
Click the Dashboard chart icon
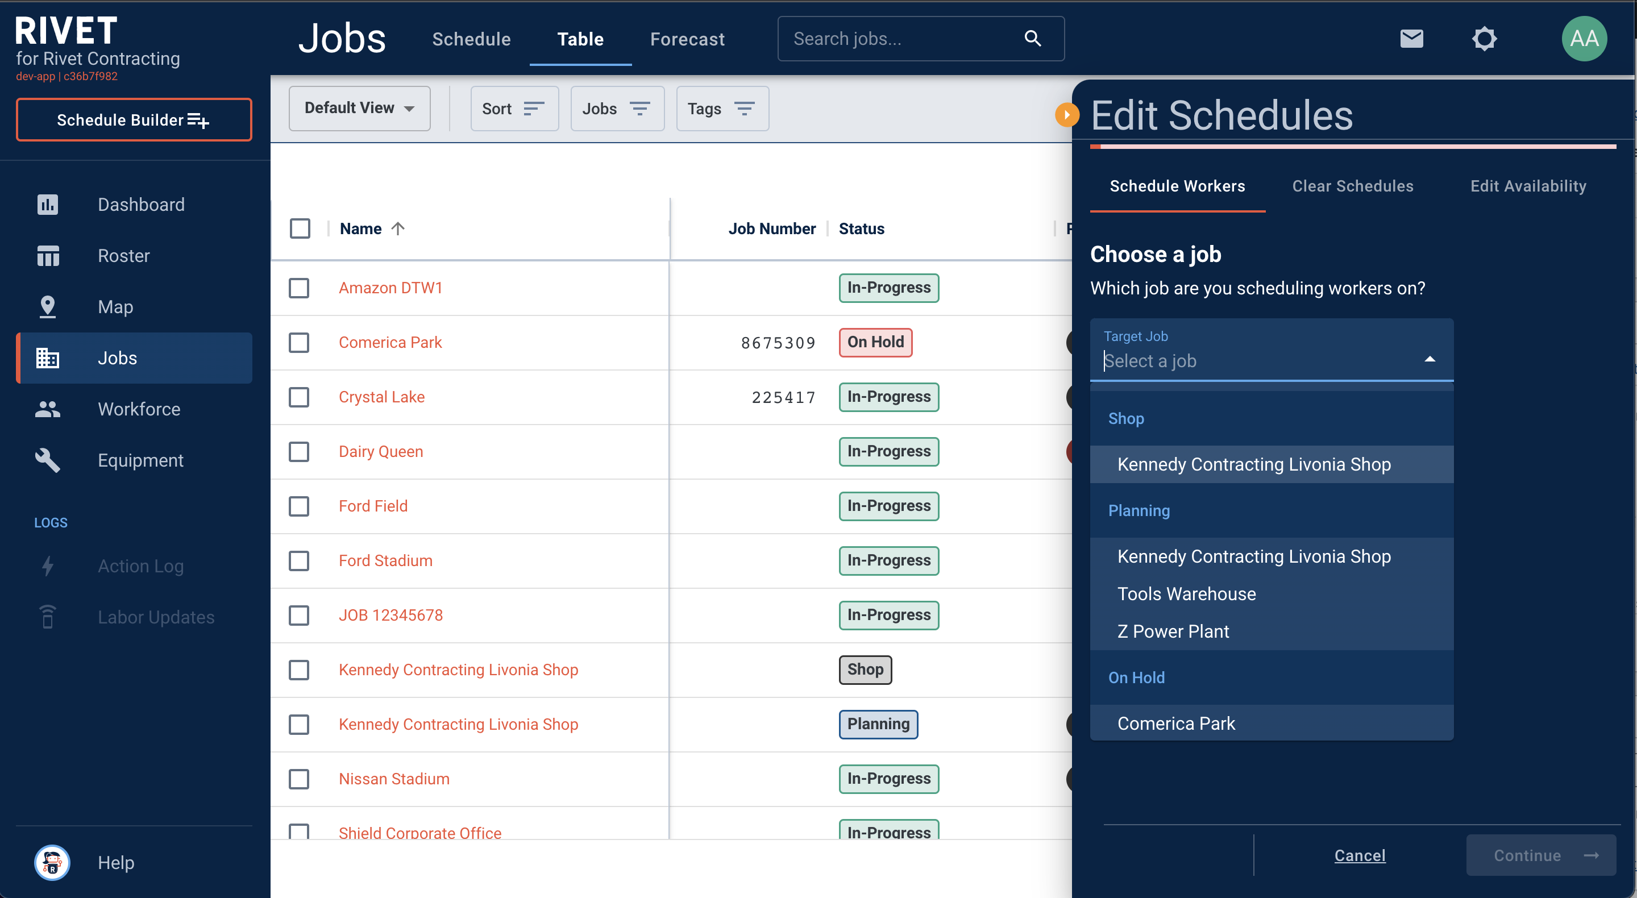[48, 205]
